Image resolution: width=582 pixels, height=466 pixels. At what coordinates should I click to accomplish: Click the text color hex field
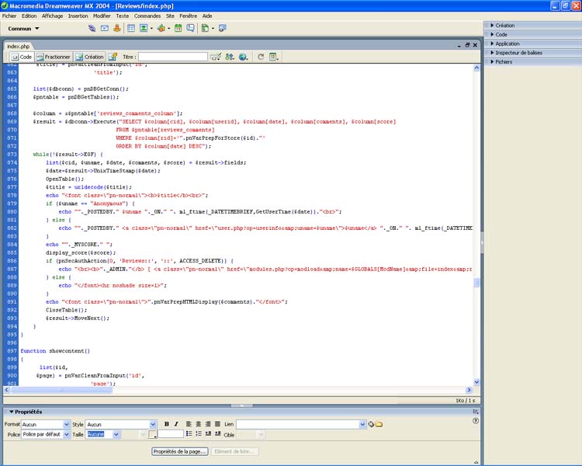pyautogui.click(x=171, y=434)
